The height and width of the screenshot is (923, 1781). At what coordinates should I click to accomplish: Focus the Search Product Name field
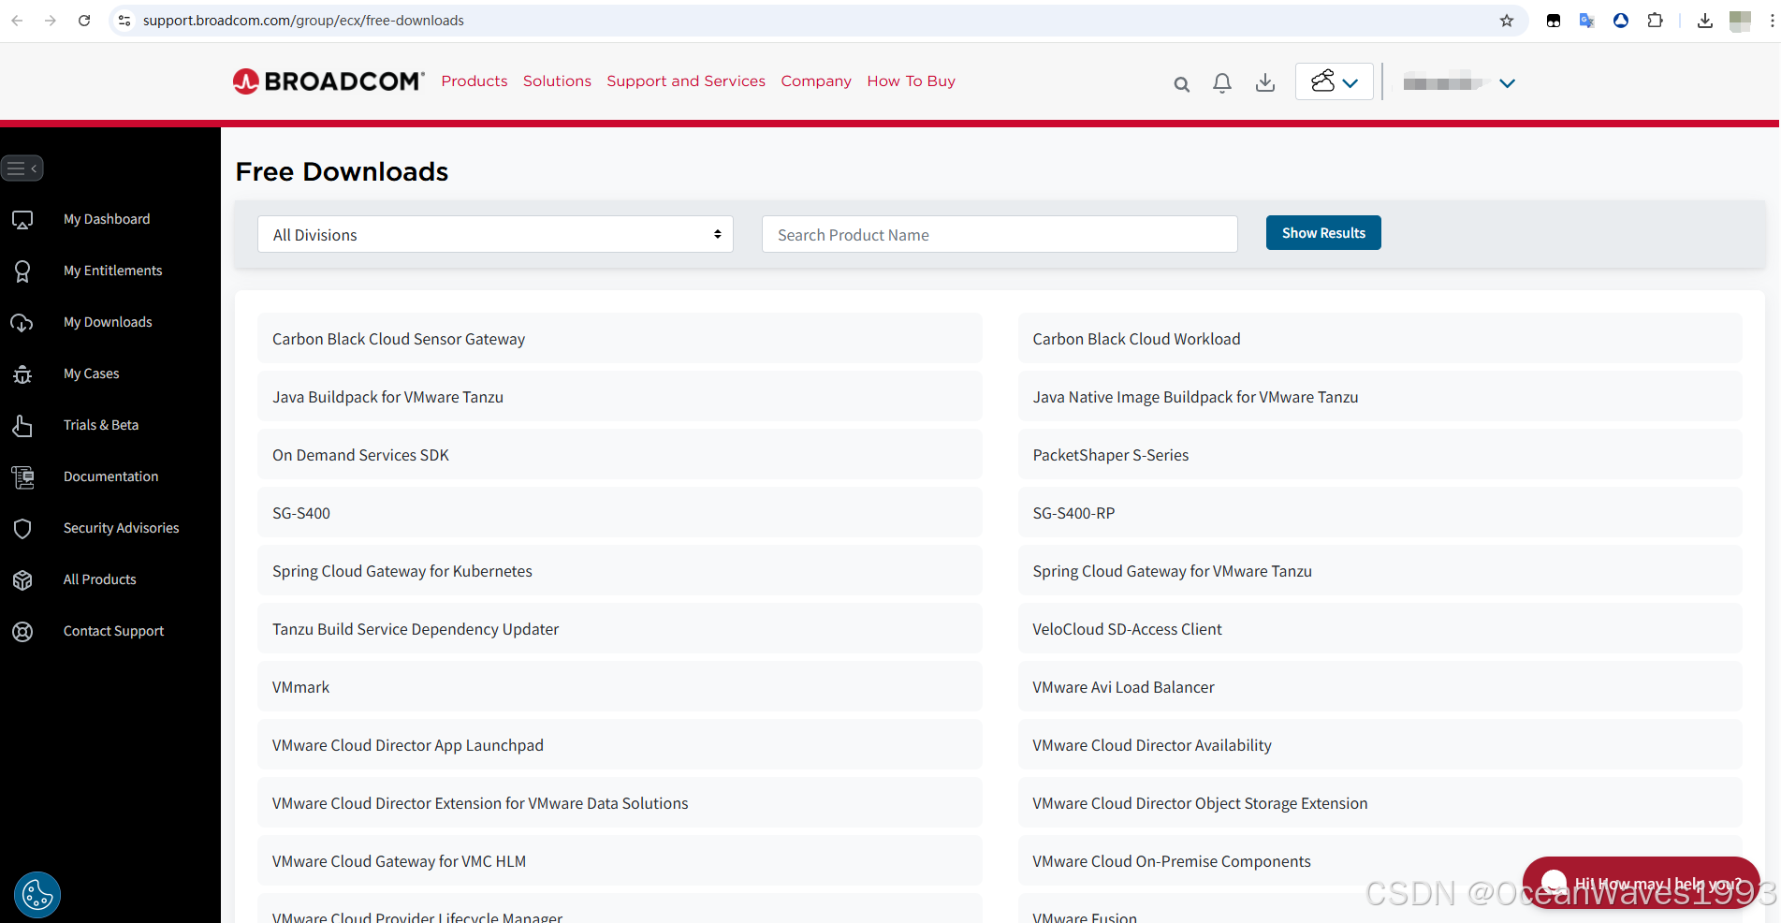click(x=1000, y=234)
